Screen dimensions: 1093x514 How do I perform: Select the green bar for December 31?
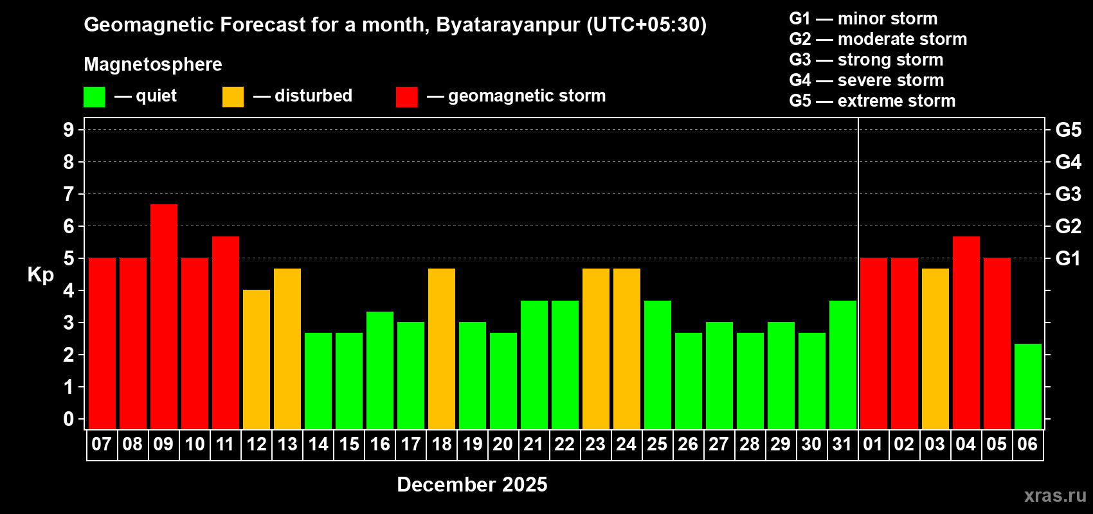(843, 365)
